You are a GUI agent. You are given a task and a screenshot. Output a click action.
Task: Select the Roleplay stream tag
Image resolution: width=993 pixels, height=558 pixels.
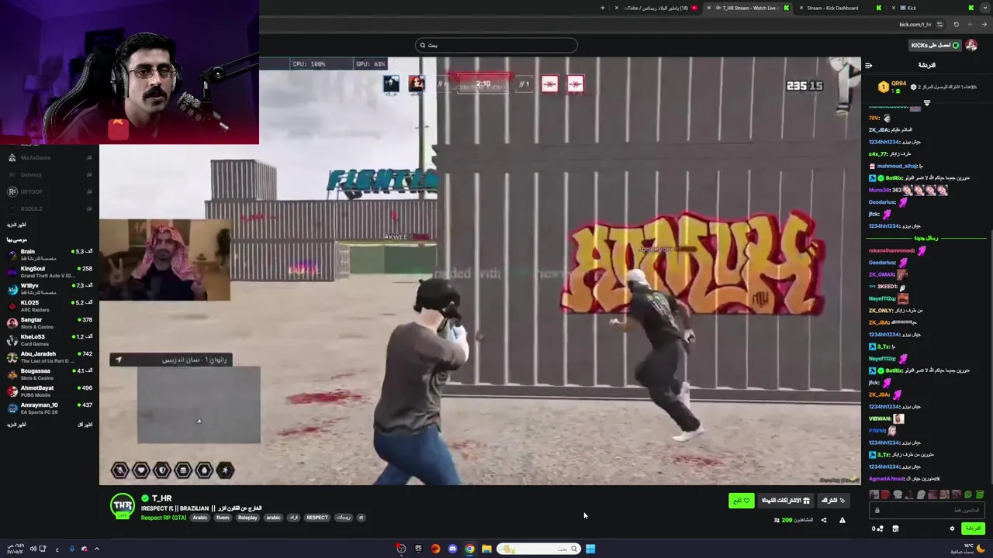(247, 518)
